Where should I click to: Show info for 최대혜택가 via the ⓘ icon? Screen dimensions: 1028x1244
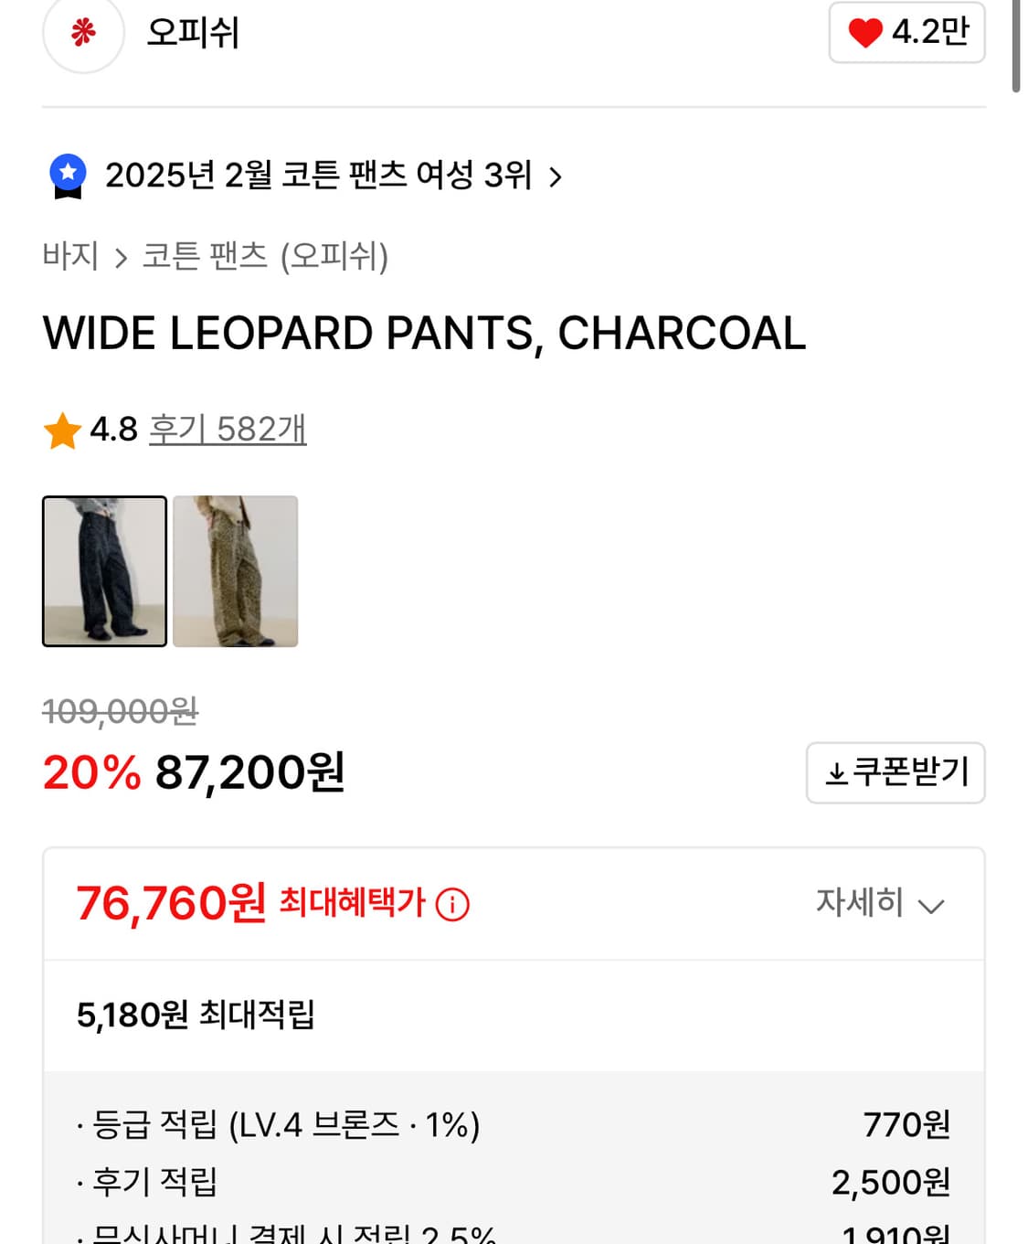[x=452, y=905]
